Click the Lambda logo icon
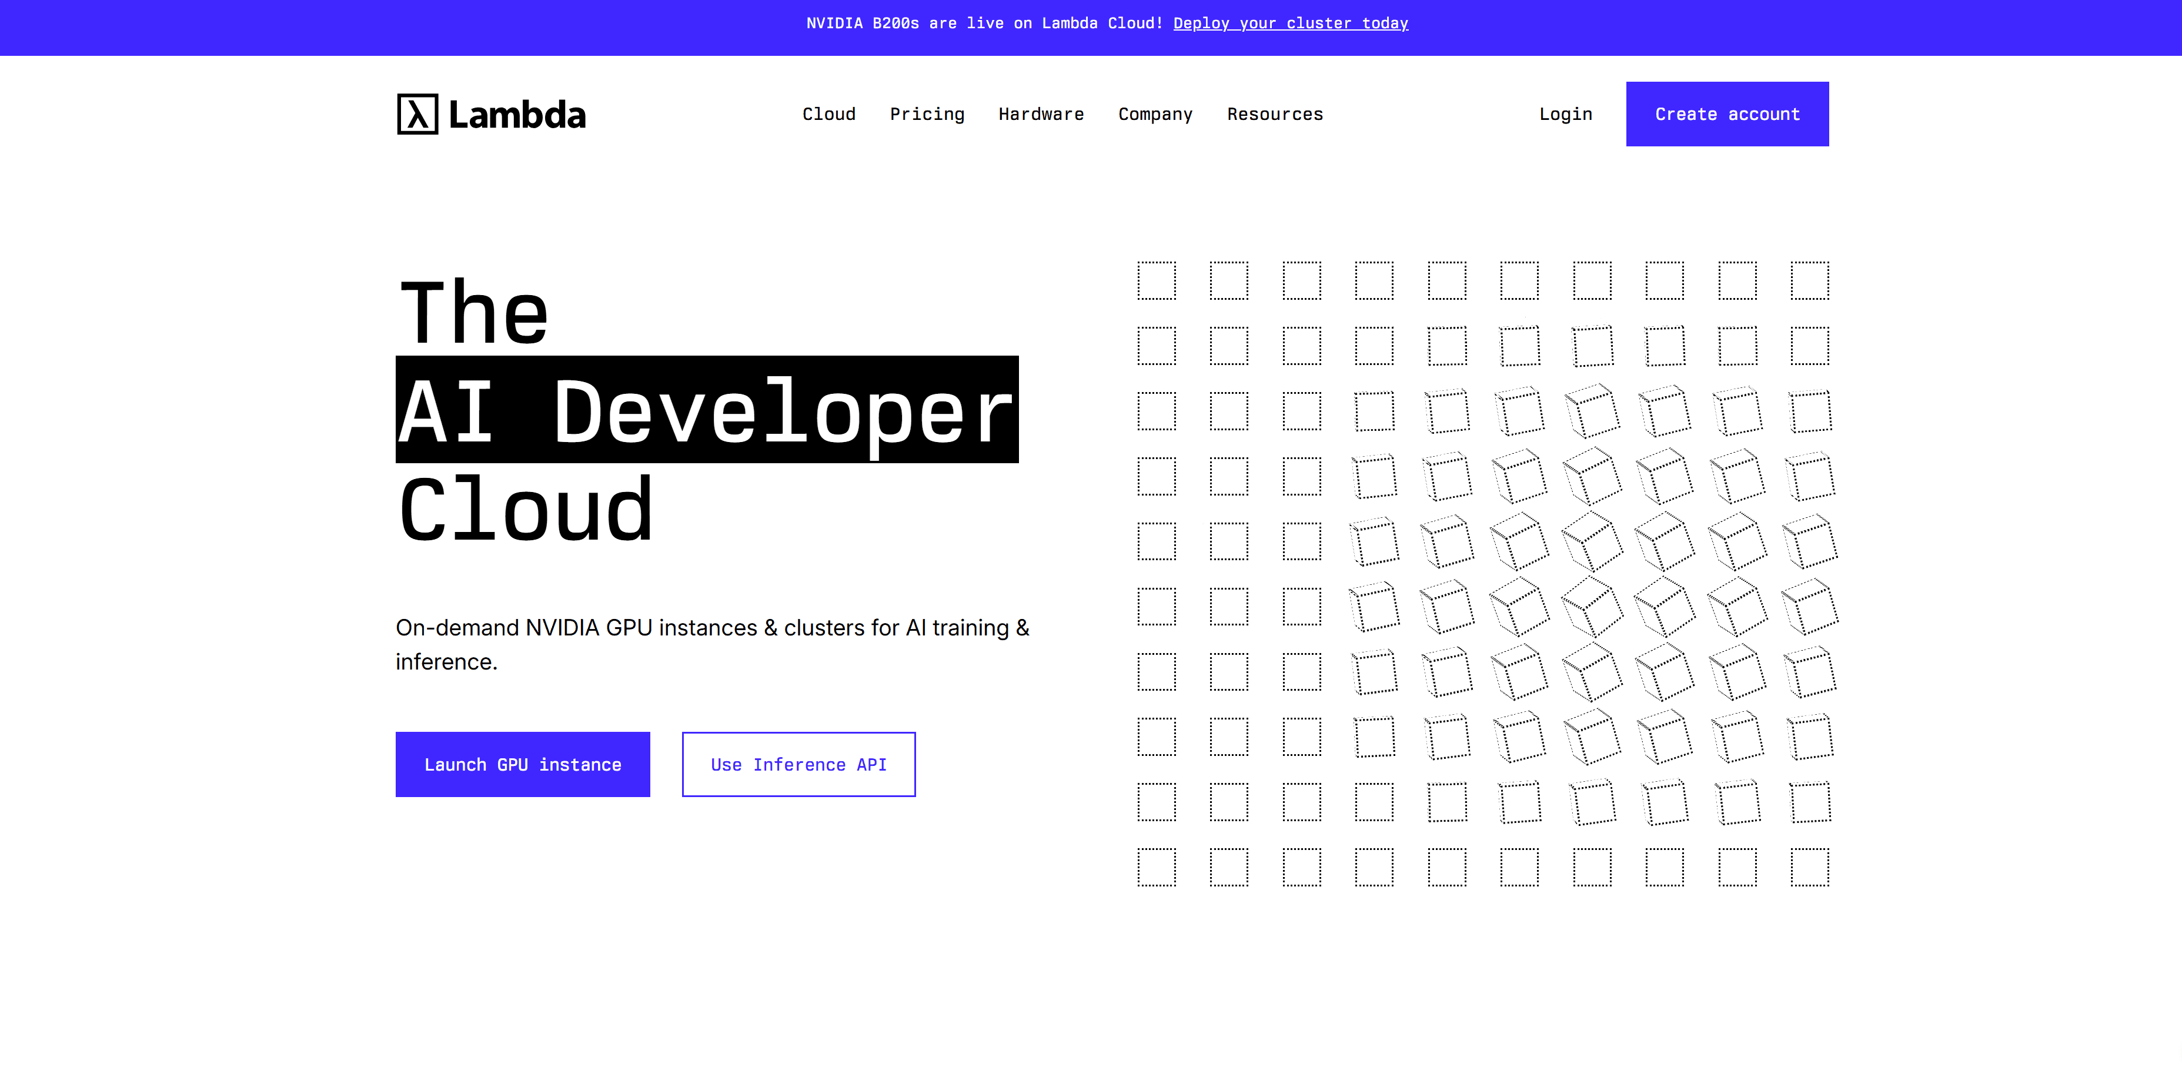This screenshot has height=1071, width=2182. tap(417, 114)
